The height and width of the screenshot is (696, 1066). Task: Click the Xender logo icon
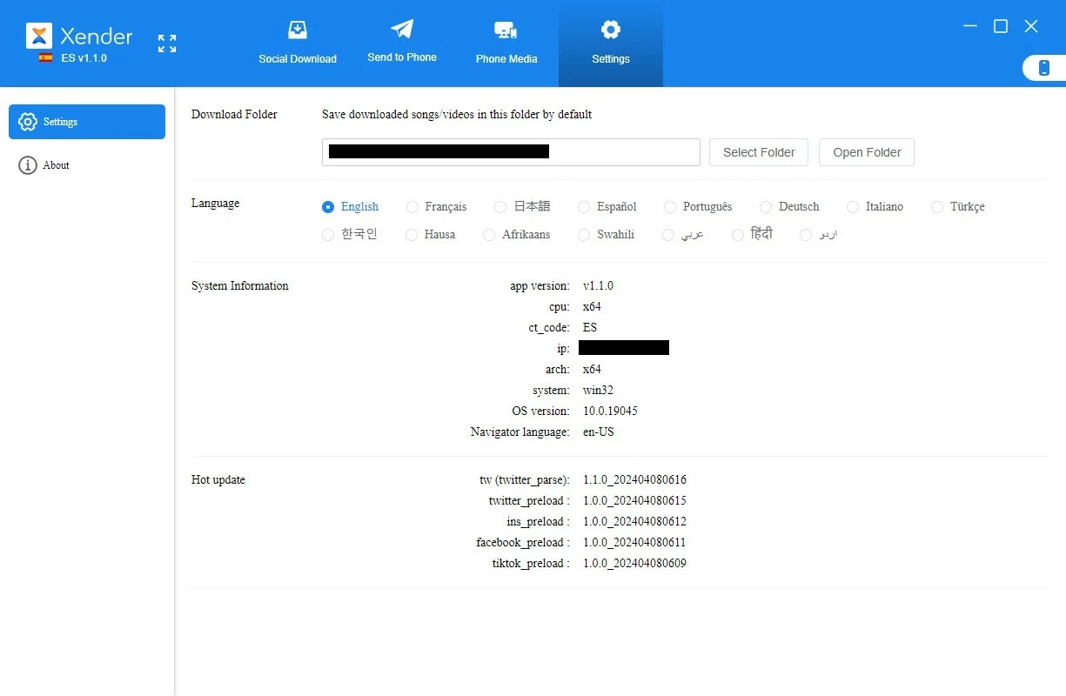pyautogui.click(x=39, y=36)
